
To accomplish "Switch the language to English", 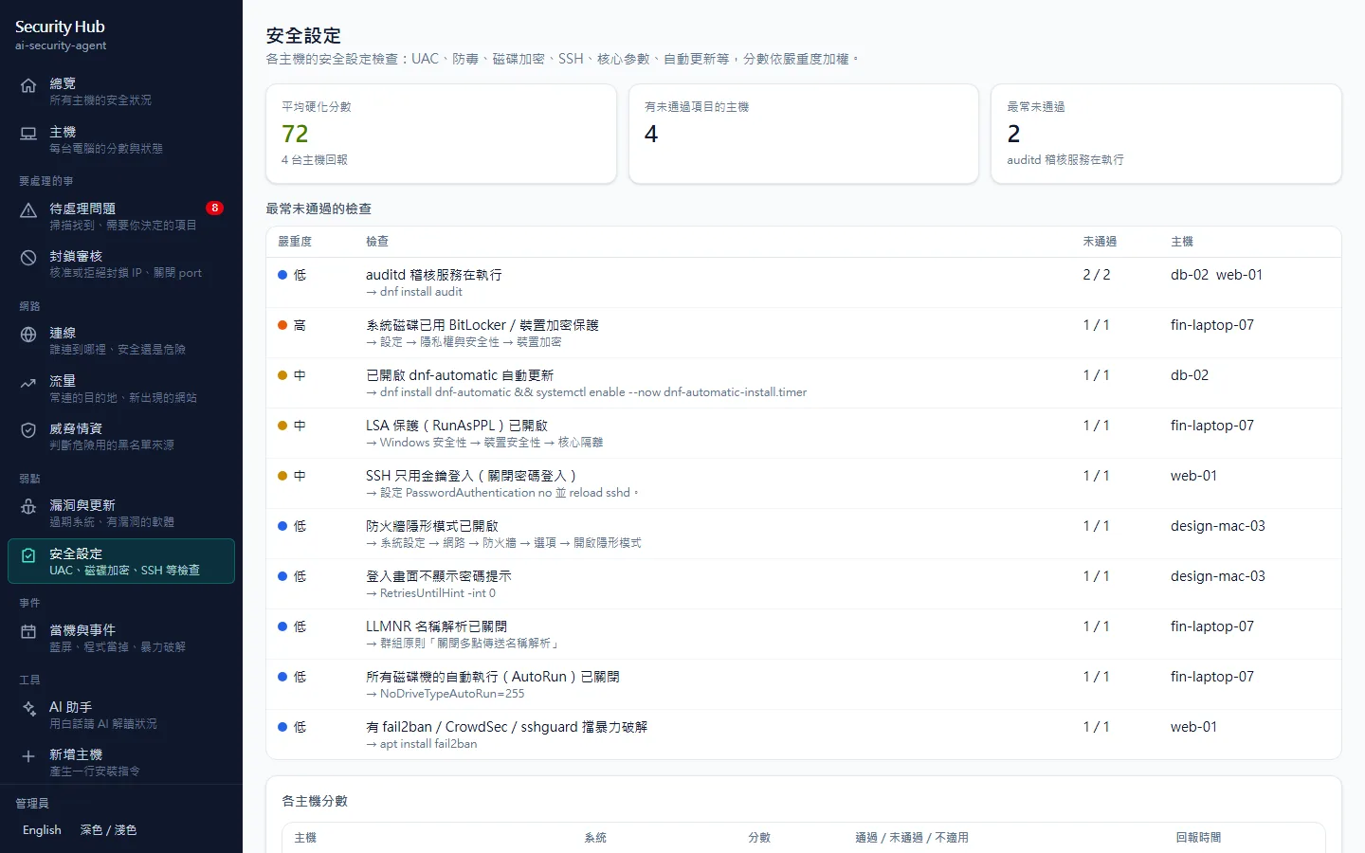I will pos(42,830).
